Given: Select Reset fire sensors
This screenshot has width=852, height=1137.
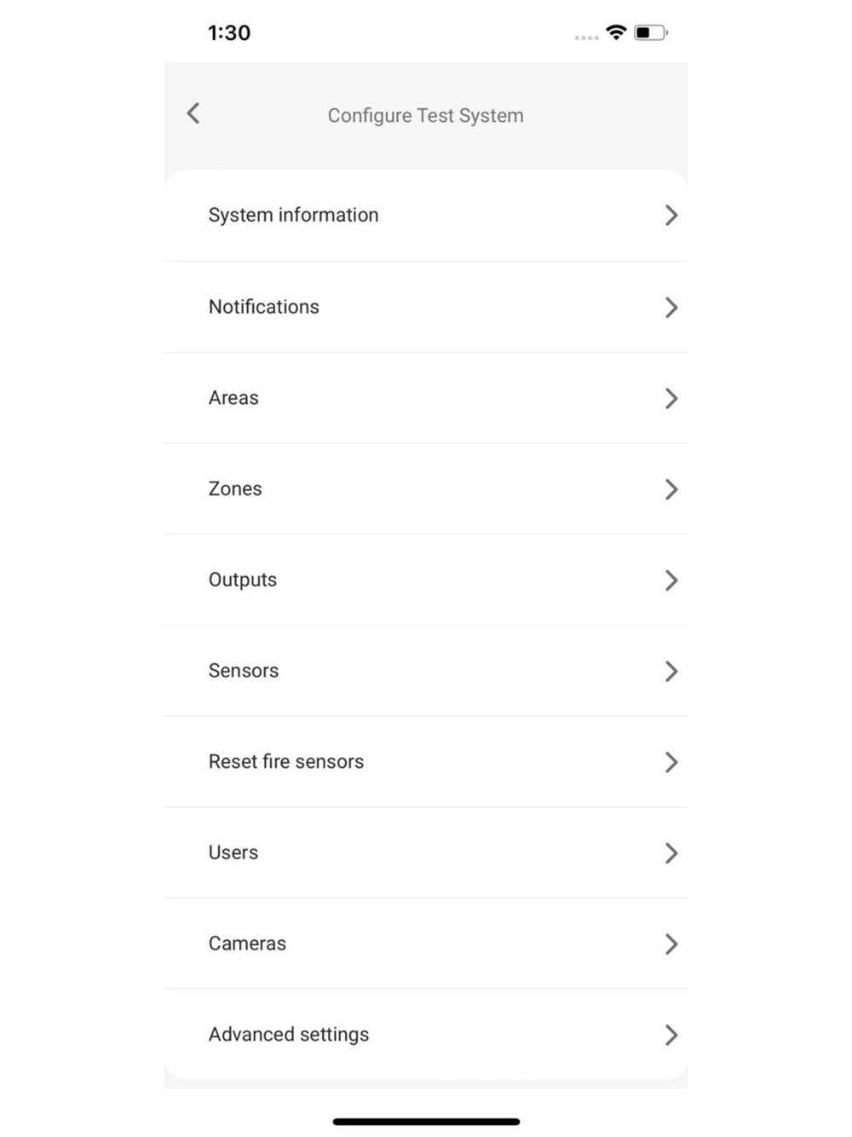Looking at the screenshot, I should [x=286, y=762].
